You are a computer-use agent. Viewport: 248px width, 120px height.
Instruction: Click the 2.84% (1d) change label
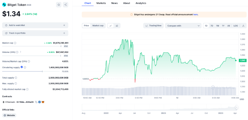click(x=30, y=14)
